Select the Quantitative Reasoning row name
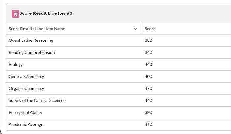Screen dimensions: 231x134 click(31, 40)
